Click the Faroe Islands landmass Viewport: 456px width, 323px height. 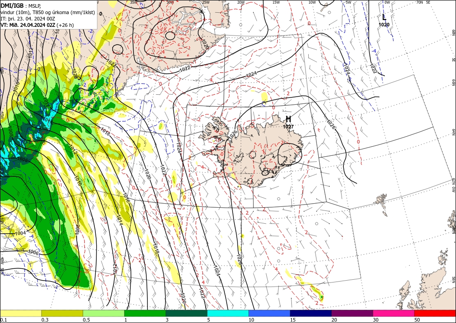pos(382,204)
